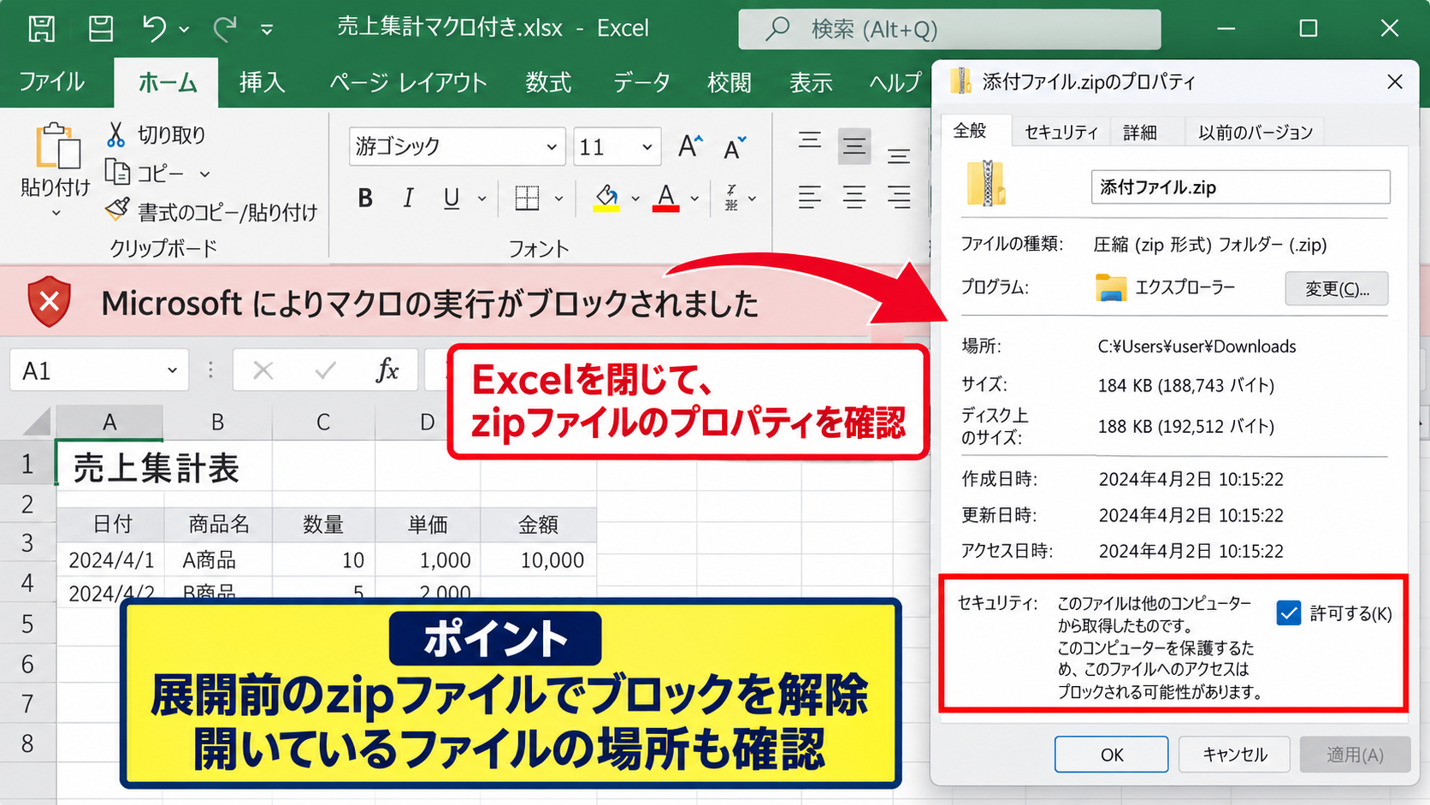Open the ページ レイアウト tab
The image size is (1430, 805).
tap(409, 82)
